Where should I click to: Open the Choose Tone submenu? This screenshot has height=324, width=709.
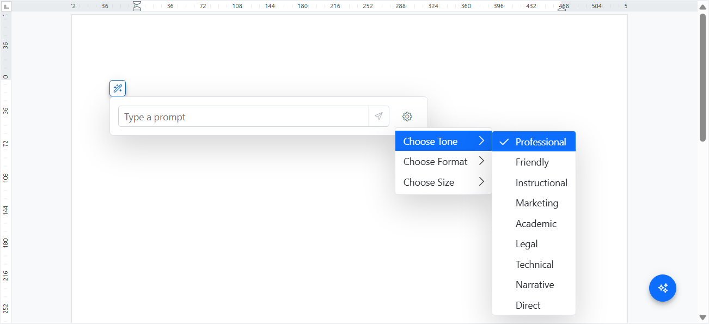coord(444,142)
